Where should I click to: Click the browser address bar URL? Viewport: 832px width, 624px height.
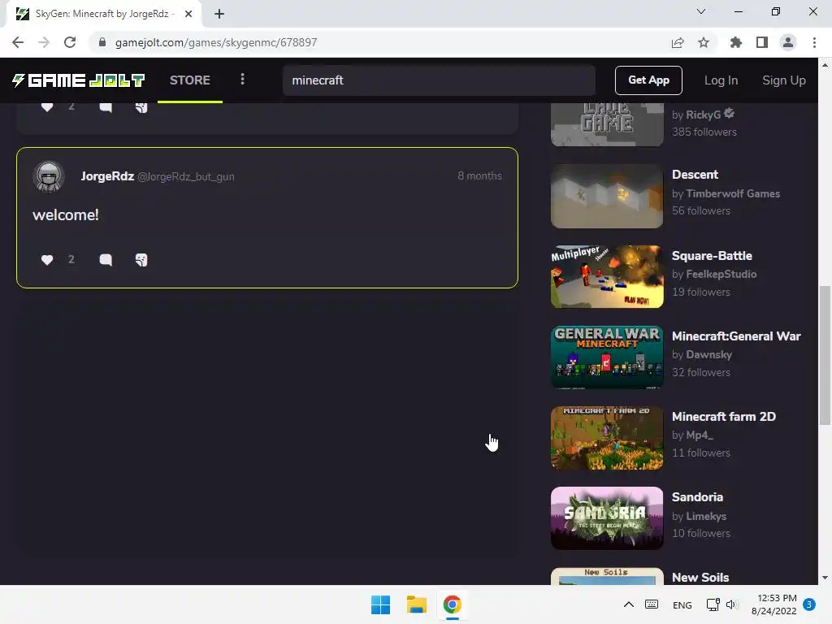216,42
